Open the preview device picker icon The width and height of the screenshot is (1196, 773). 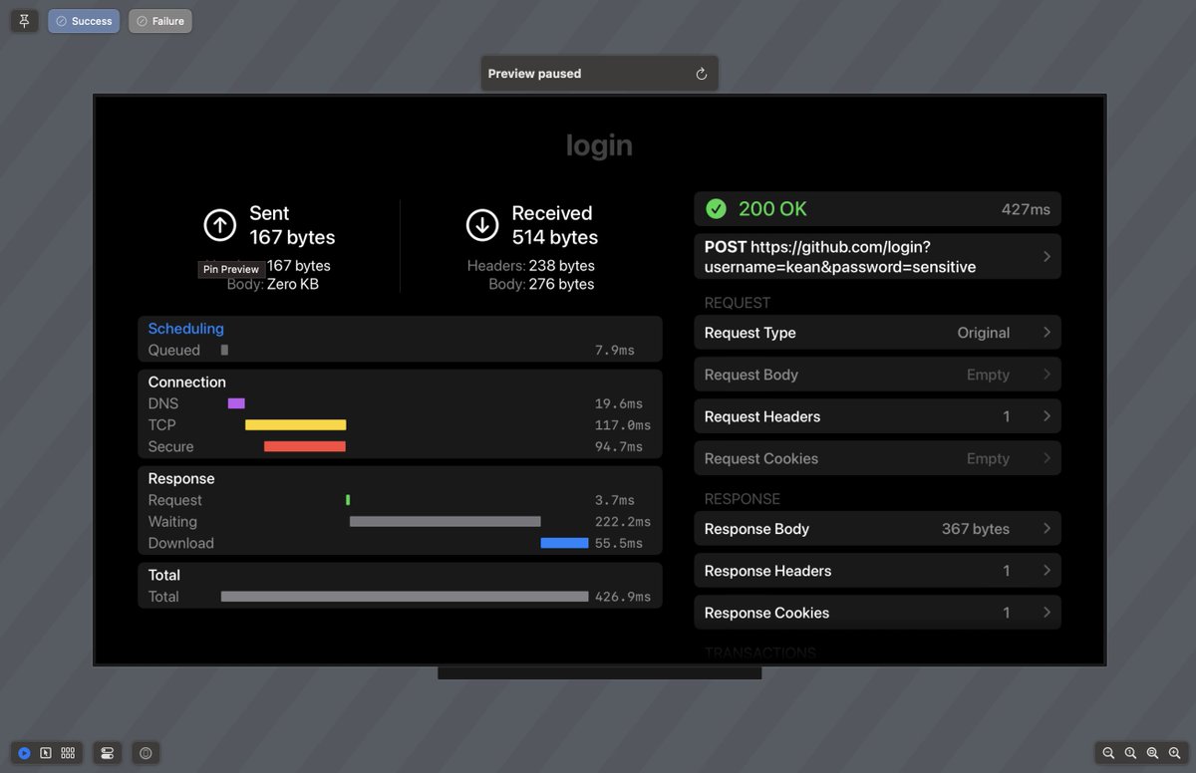146,753
